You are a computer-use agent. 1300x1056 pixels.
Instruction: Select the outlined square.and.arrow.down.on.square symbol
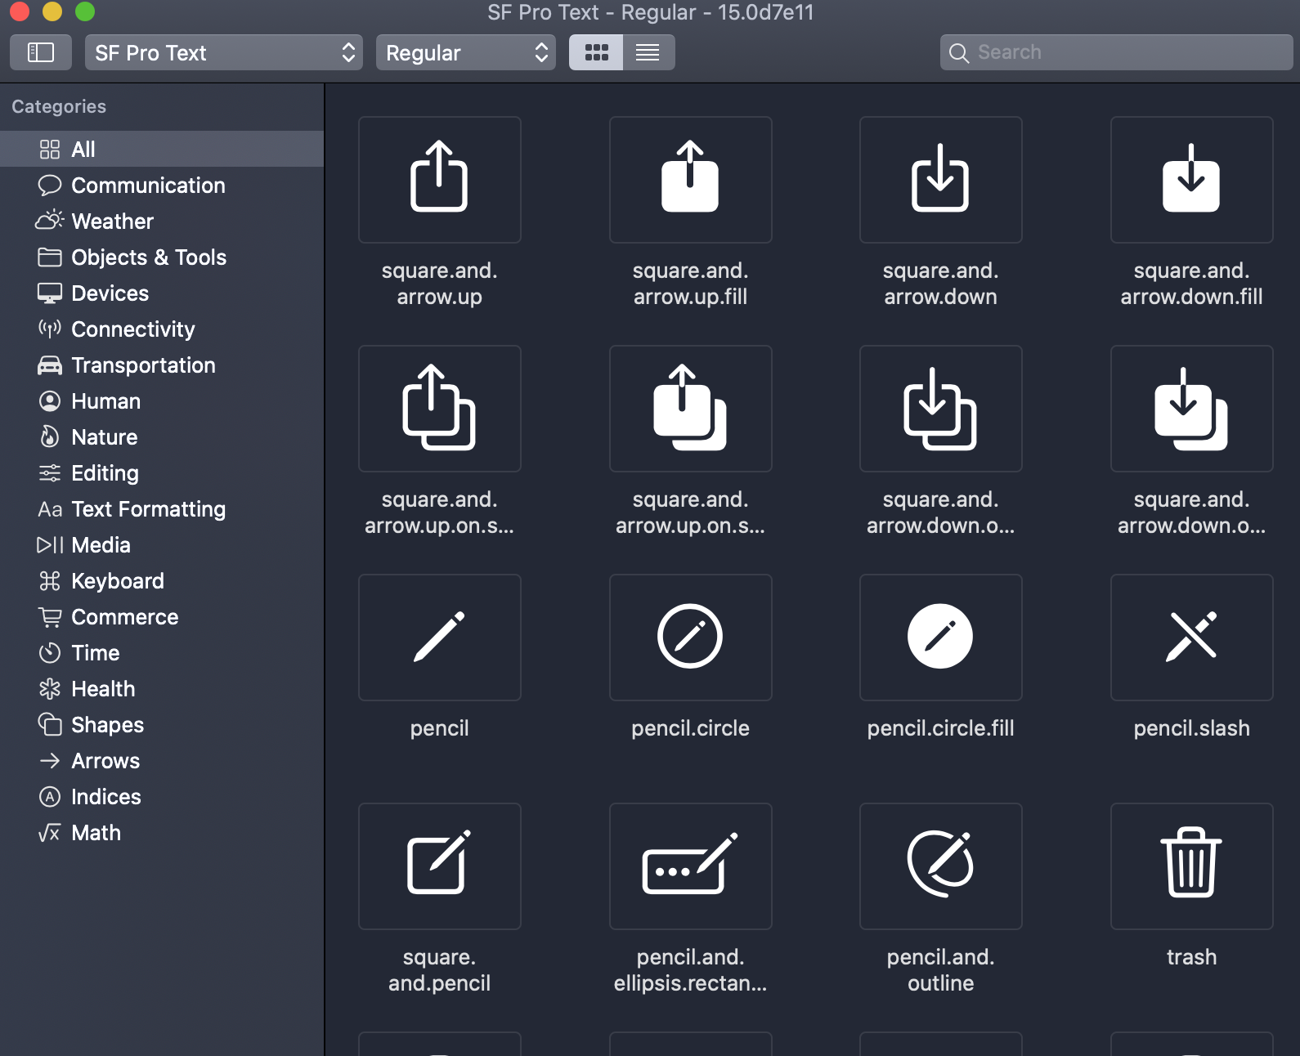click(941, 409)
